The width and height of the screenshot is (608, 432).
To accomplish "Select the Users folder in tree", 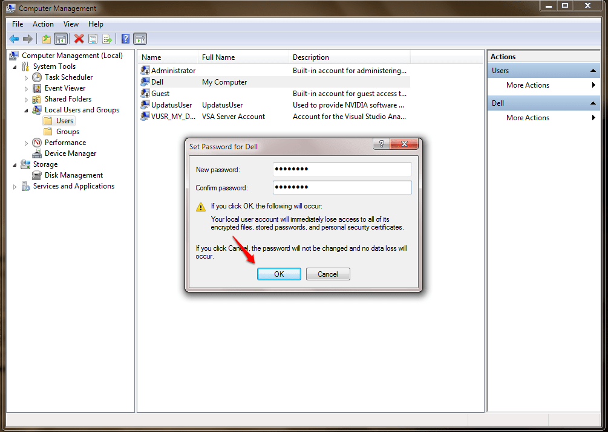I will tap(59, 121).
